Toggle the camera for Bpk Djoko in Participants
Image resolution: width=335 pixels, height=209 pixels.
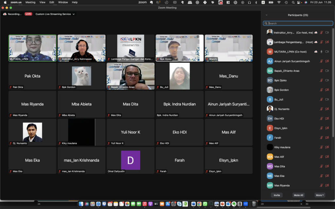(x=327, y=80)
